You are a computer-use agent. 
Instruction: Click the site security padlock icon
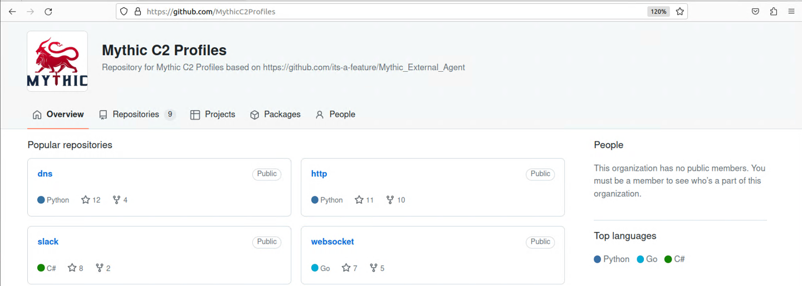138,11
